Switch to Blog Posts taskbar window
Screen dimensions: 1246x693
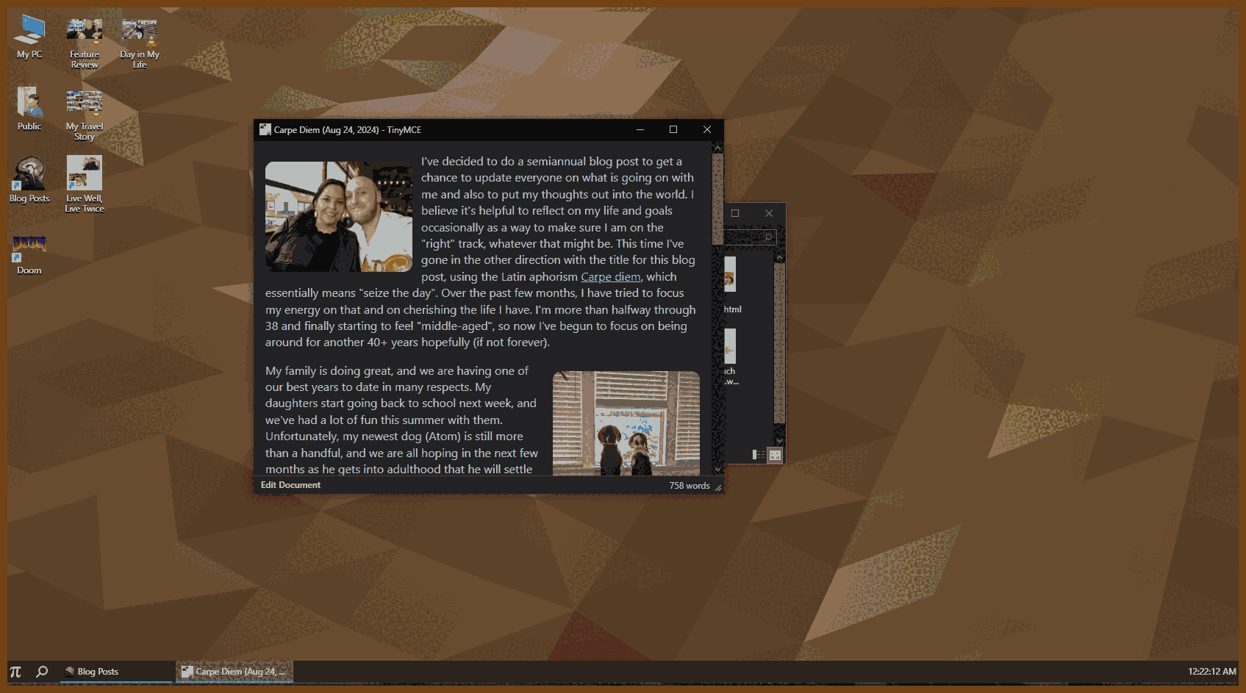[x=116, y=672]
